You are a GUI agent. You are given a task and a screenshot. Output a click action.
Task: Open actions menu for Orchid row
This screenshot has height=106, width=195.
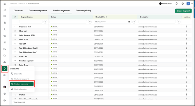pyautogui.click(x=187, y=94)
